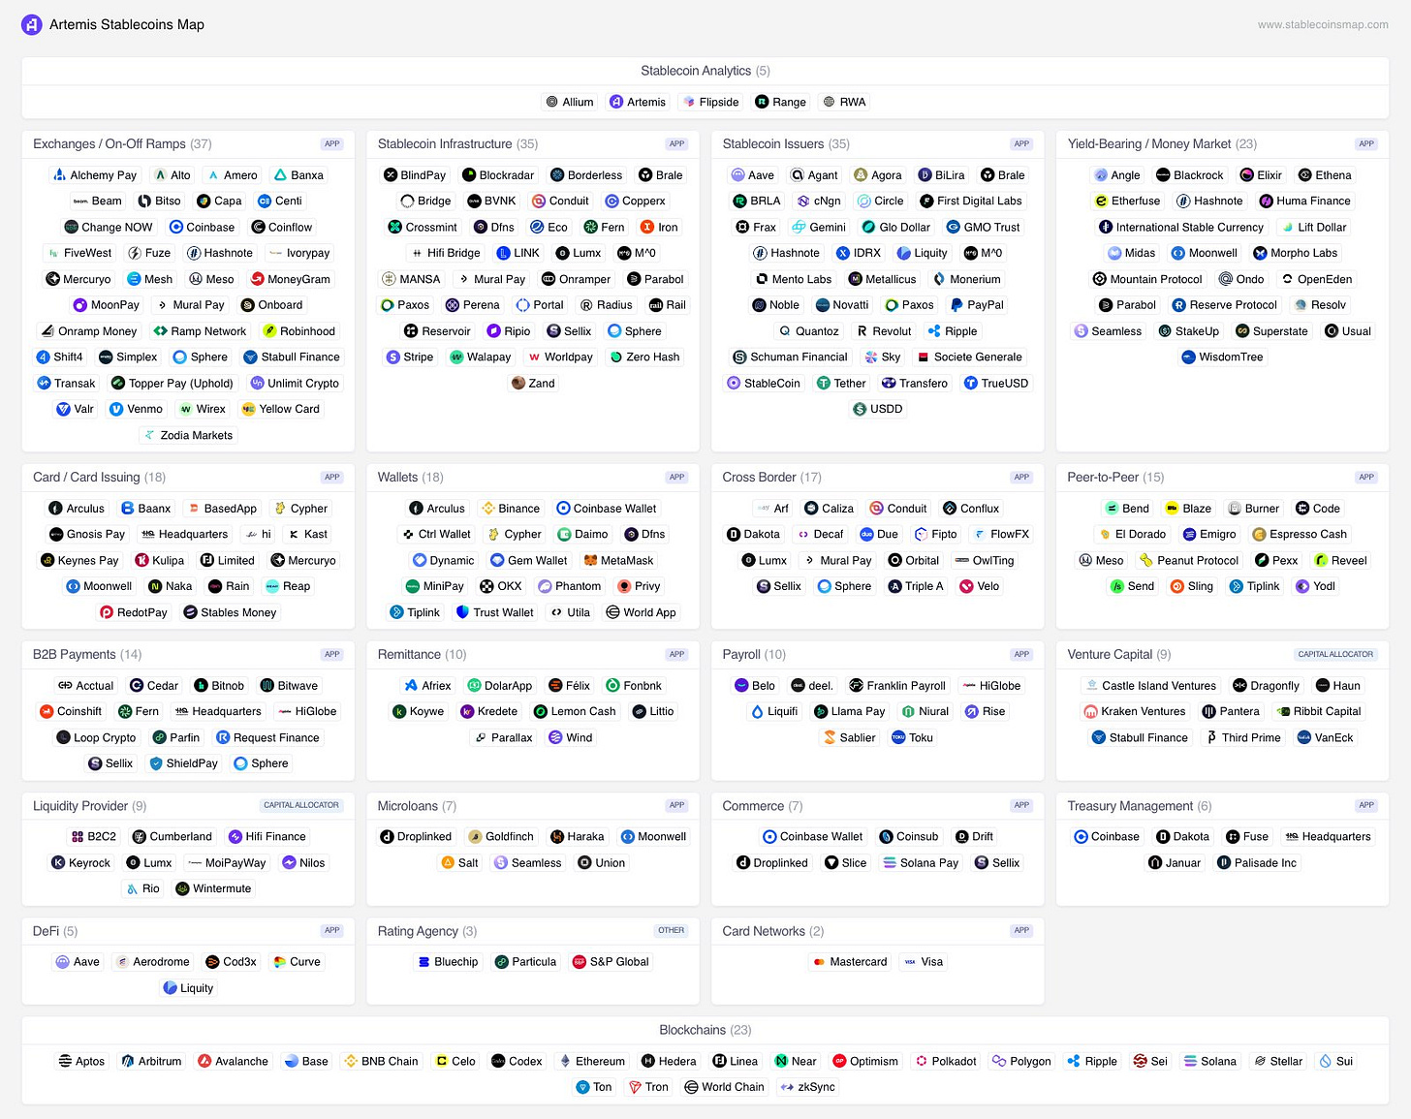
Task: Click the OTHER tag on Rating Agency panel
Action: click(672, 931)
